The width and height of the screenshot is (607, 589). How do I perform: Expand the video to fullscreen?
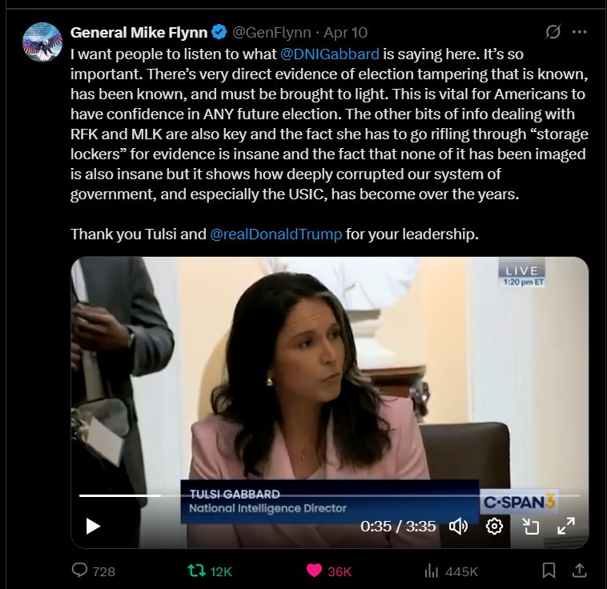566,527
